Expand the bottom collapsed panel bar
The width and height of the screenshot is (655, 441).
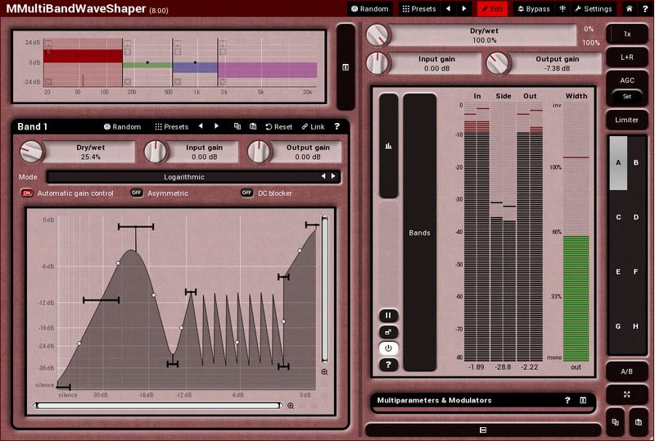(x=483, y=430)
